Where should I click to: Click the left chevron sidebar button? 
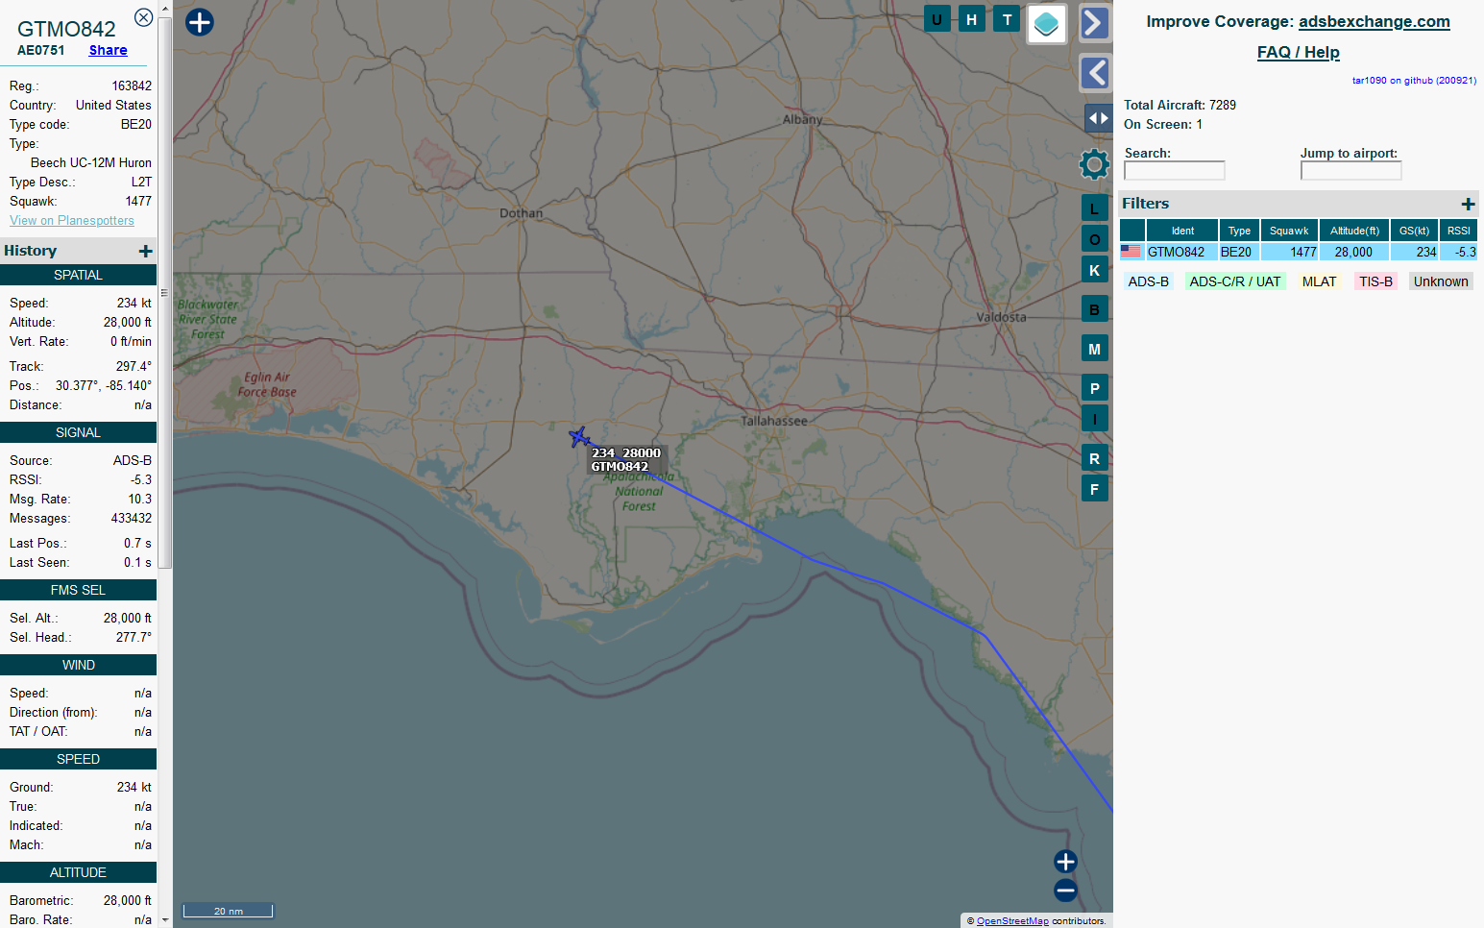tap(1095, 73)
